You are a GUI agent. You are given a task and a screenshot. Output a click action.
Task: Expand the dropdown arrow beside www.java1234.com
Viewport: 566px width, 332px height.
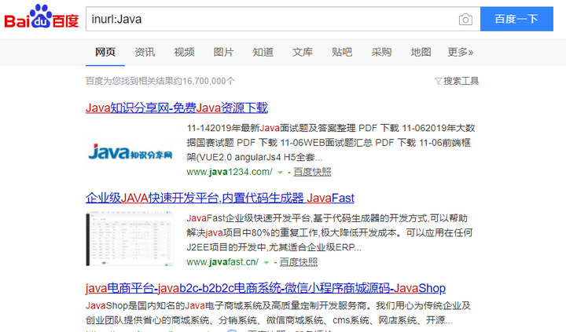coord(280,173)
